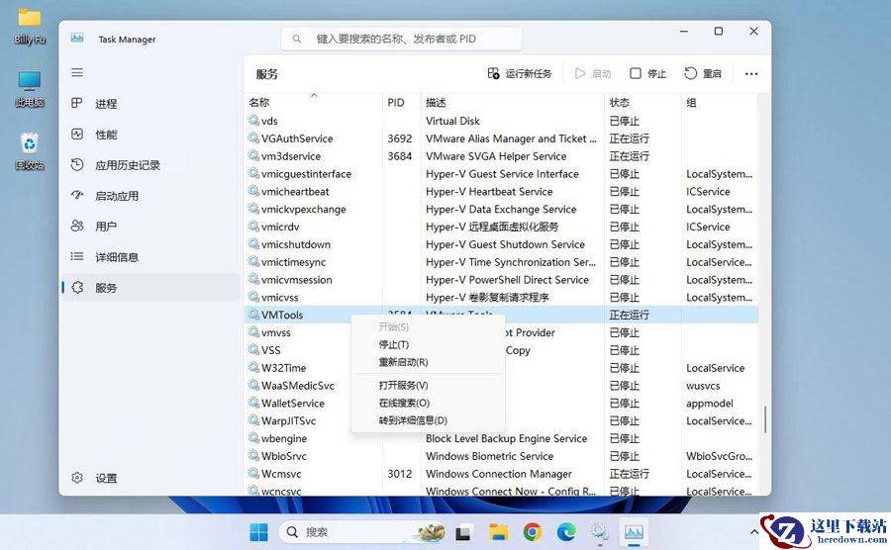The image size is (891, 550).
Task: Open the Windows Start button
Action: pos(258,532)
